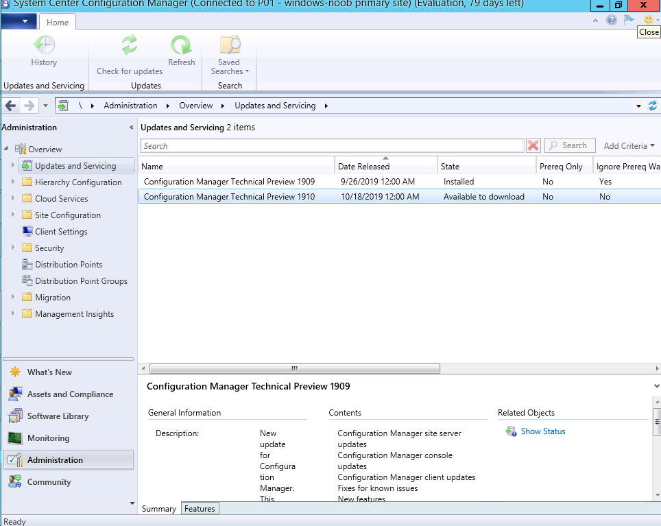Click the smiley feedback icon
The image size is (661, 526).
649,19
